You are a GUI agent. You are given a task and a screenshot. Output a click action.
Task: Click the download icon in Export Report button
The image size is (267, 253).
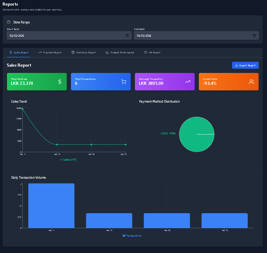(237, 65)
